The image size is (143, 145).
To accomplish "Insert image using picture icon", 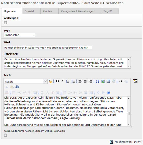I will (x=103, y=81).
